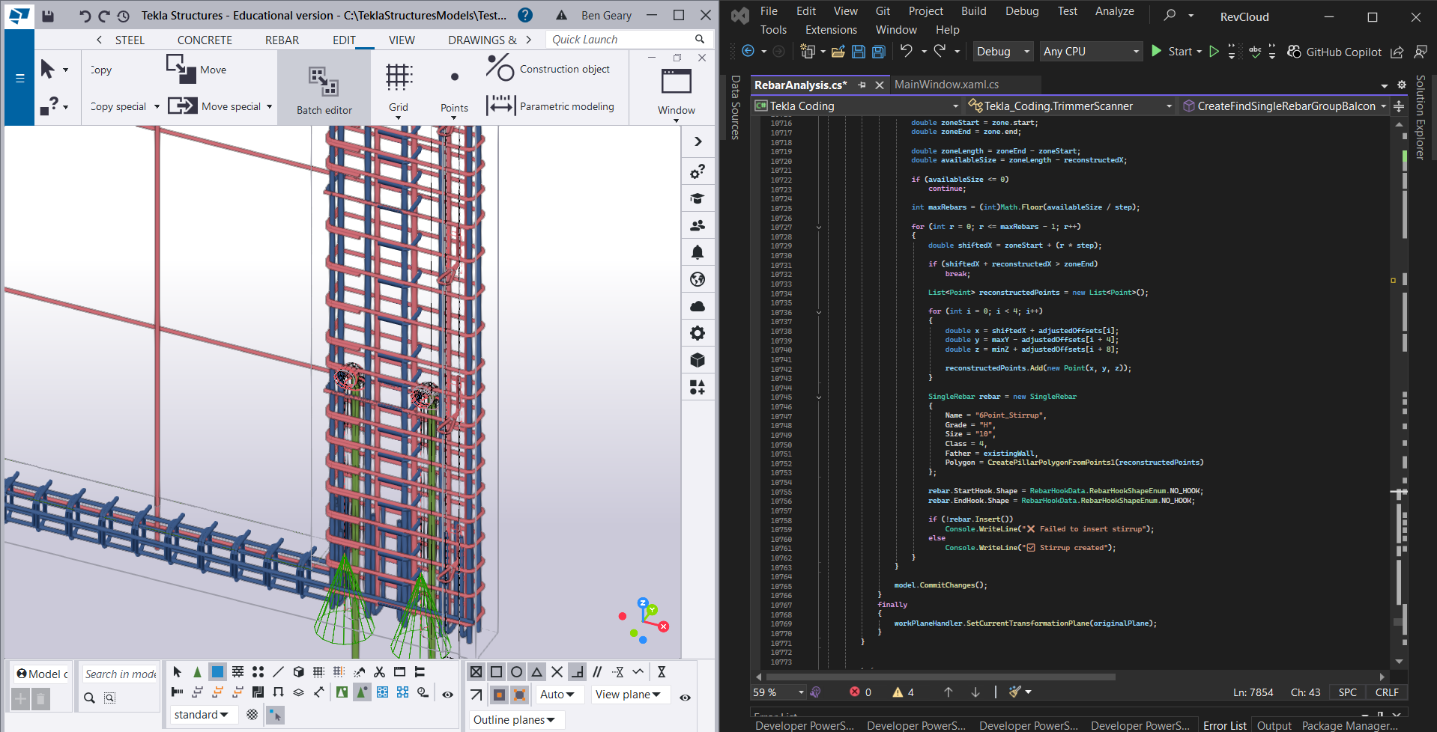Open the CONCRETE ribbon tab
The image size is (1437, 732).
pyautogui.click(x=205, y=40)
